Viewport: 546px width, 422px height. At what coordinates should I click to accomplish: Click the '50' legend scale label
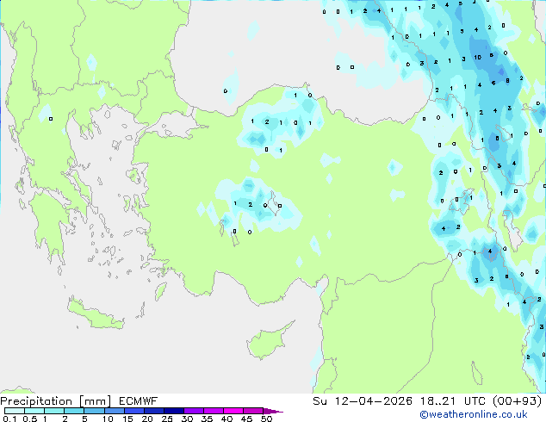[266, 419]
